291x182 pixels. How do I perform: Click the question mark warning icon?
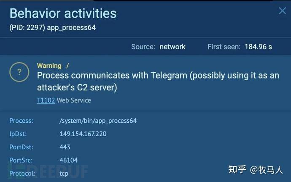pos(19,72)
